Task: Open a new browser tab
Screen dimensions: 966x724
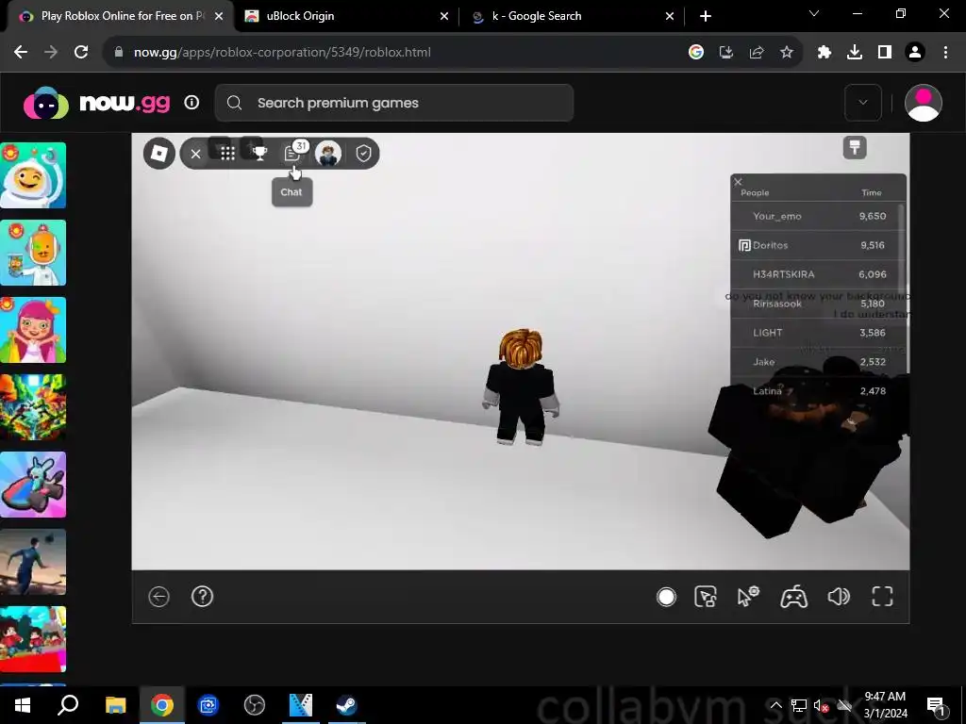Action: click(706, 16)
